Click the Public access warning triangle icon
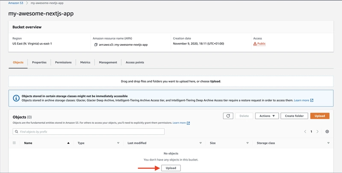The height and width of the screenshot is (173, 342). (x=255, y=44)
